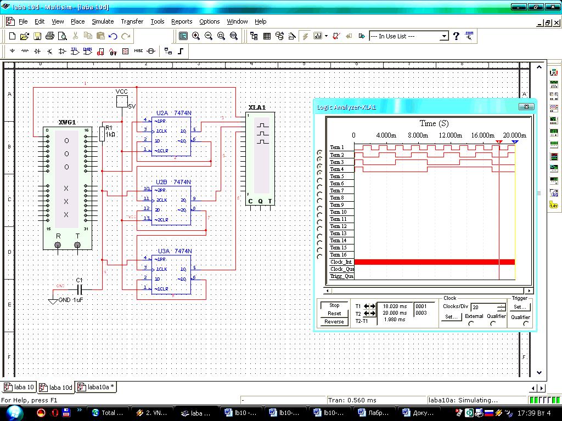The image size is (562, 421).
Task: Select the Trigger Qualifier radio button
Action: click(526, 323)
